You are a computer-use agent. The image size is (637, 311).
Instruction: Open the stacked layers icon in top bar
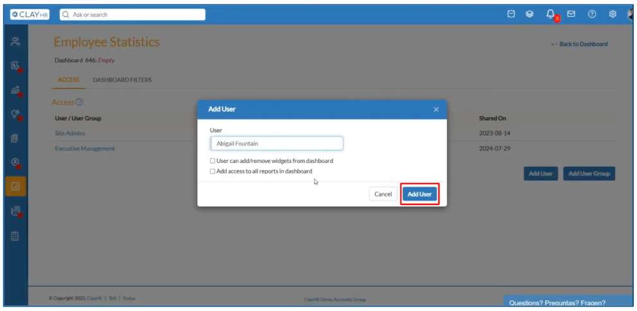point(529,14)
